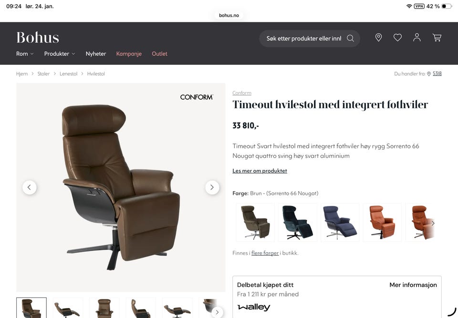Image resolution: width=458 pixels, height=318 pixels.
Task: Expand the Rom dropdown menu
Action: click(25, 54)
